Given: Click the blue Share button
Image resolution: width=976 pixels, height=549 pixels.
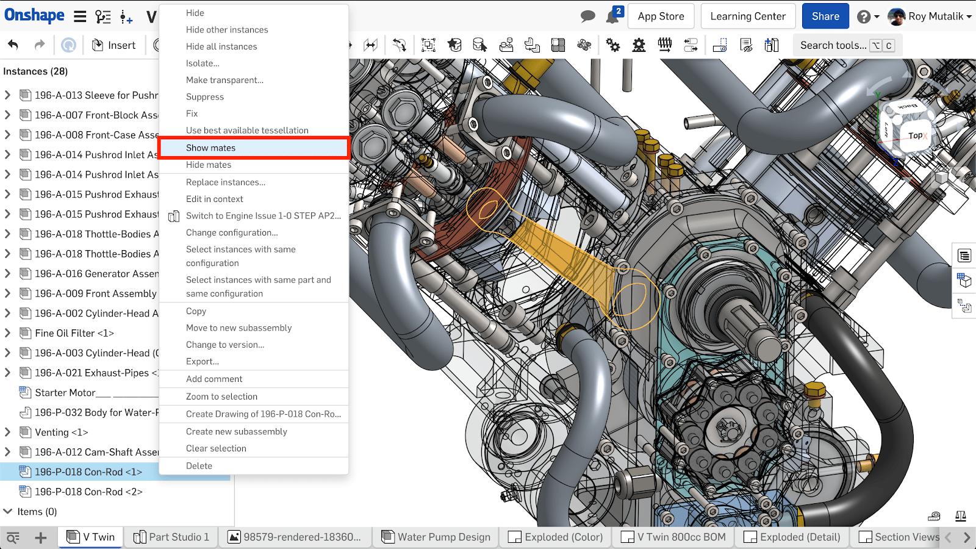Looking at the screenshot, I should click(825, 16).
